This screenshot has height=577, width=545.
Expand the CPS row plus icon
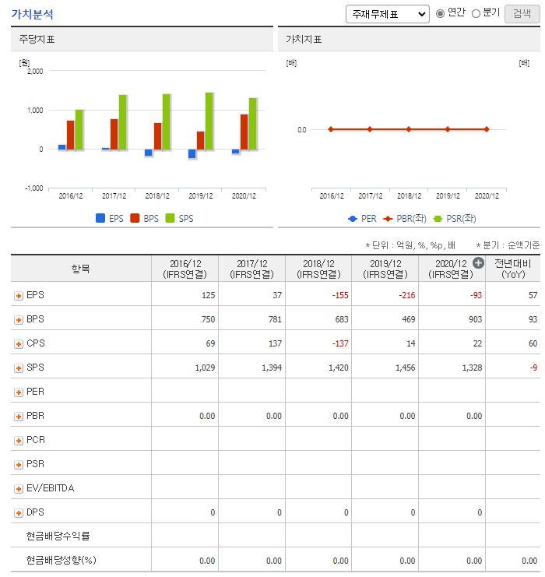point(19,344)
